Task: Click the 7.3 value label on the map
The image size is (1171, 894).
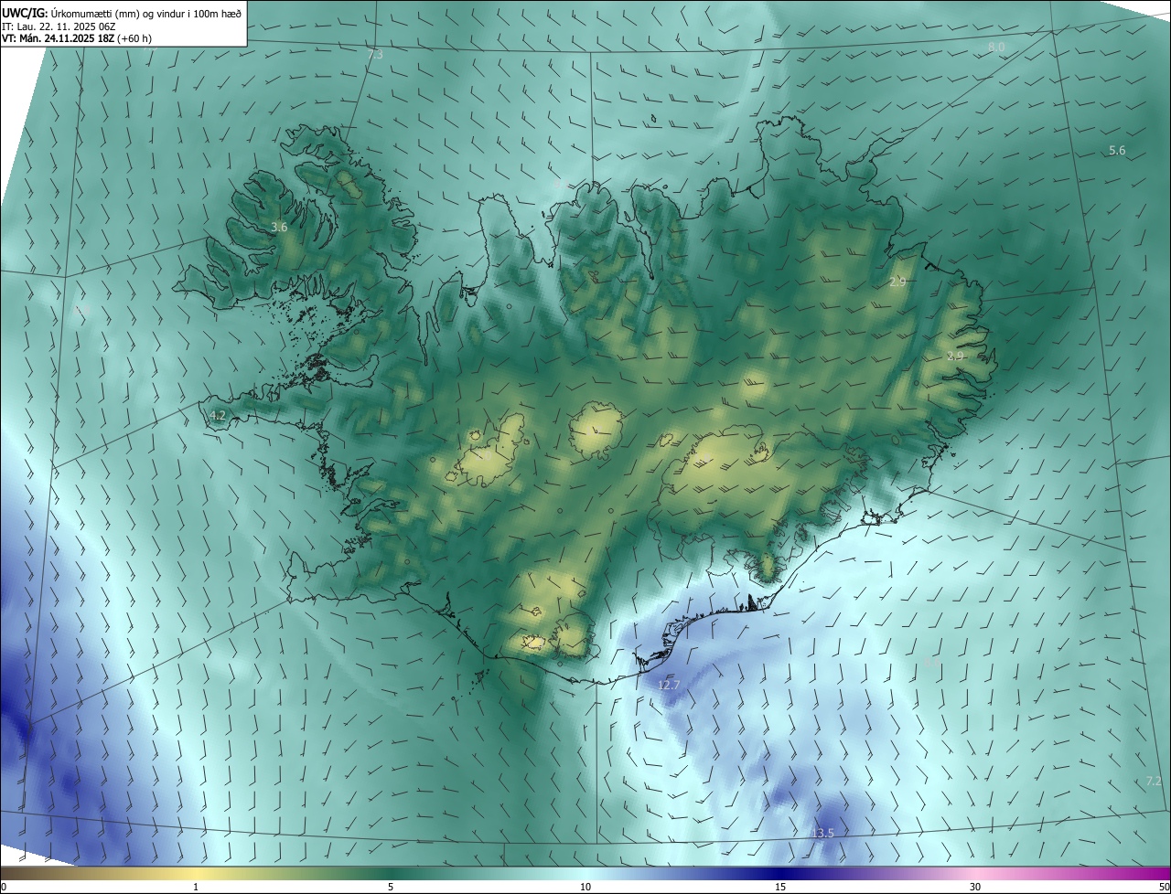Action: (375, 55)
